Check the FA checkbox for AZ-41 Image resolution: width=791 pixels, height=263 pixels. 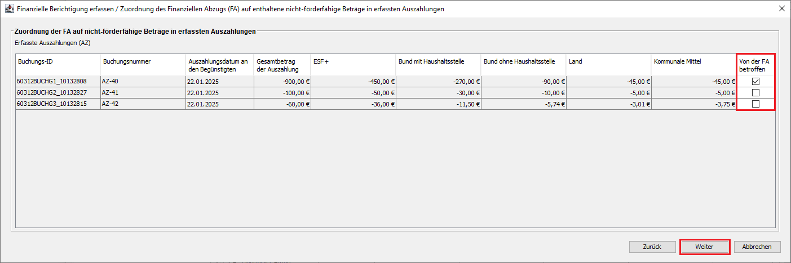(755, 92)
